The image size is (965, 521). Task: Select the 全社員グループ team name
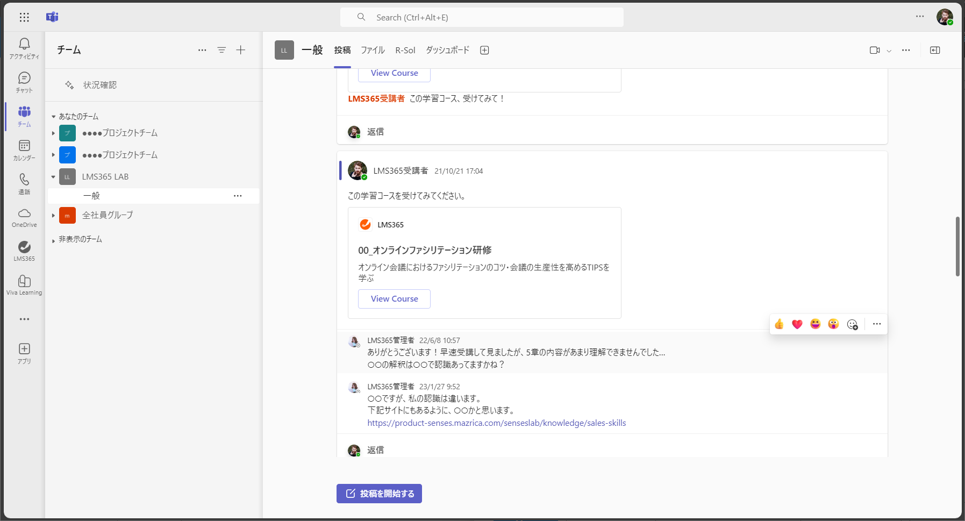click(x=108, y=215)
